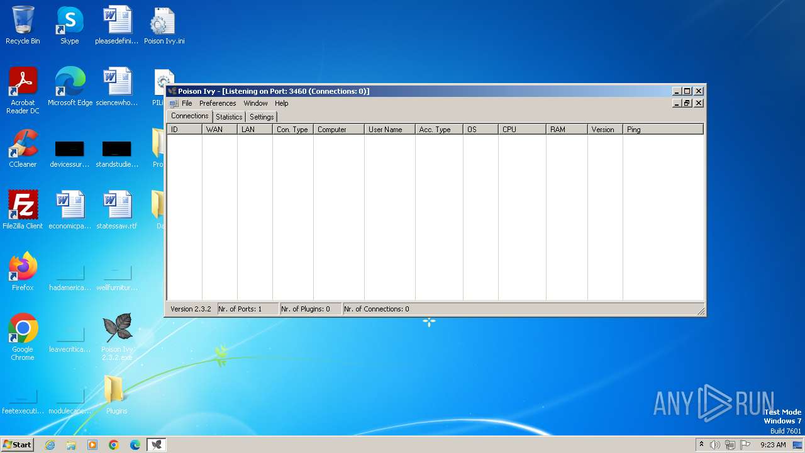805x453 pixels.
Task: Select the standstudie... desktop file
Action: (x=117, y=154)
